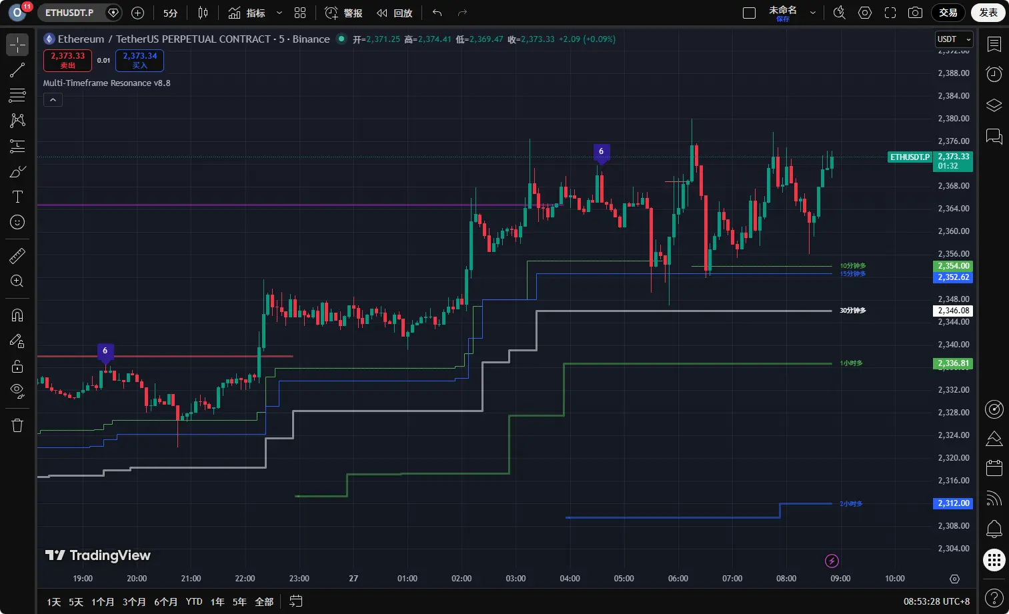Viewport: 1009px width, 614px height.
Task: Open the candlestick chart type selector
Action: click(203, 13)
